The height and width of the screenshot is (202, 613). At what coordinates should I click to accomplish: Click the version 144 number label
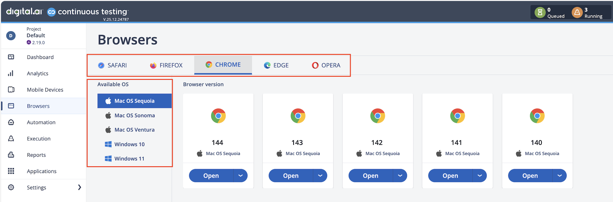[x=218, y=142]
